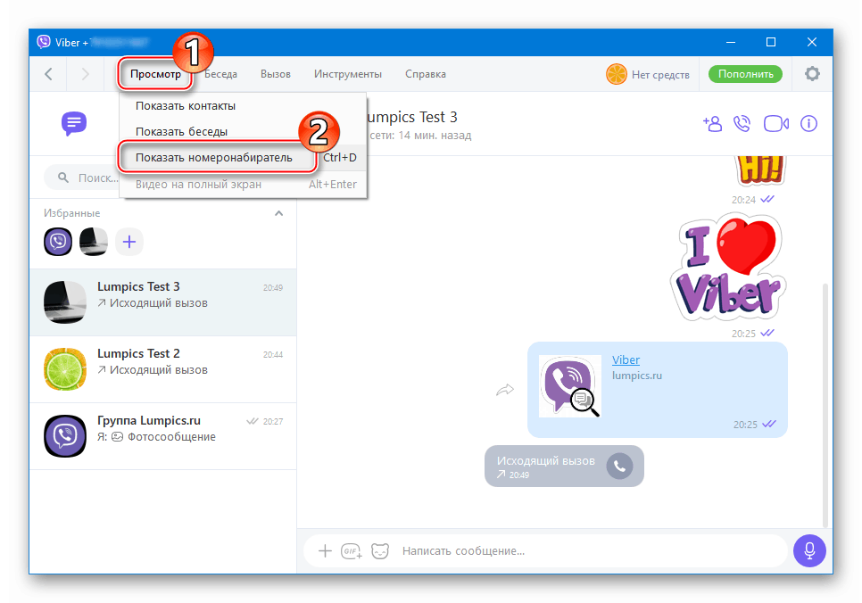Open the sticker and emoji panel
The height and width of the screenshot is (603, 862).
[x=381, y=551]
